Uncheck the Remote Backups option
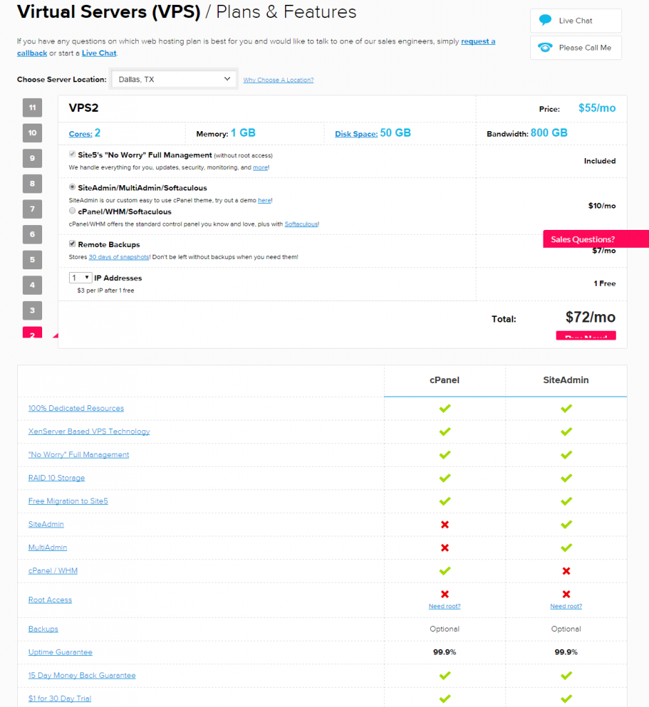 click(72, 244)
